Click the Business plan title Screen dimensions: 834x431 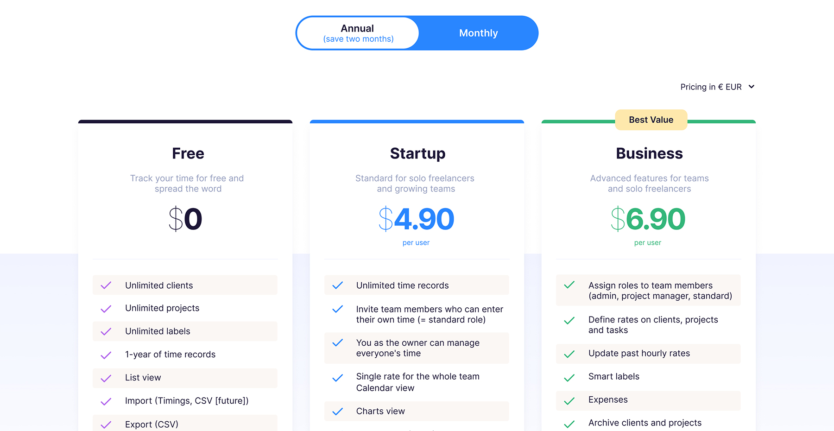pos(649,153)
